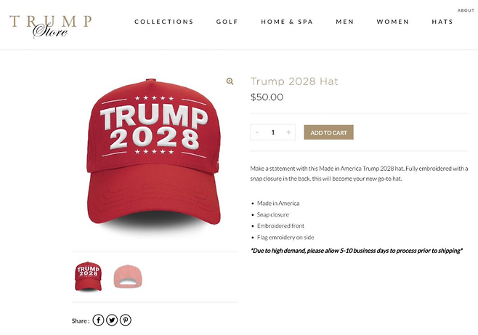The height and width of the screenshot is (335, 478).
Task: Share on Facebook icon
Action: tap(98, 320)
